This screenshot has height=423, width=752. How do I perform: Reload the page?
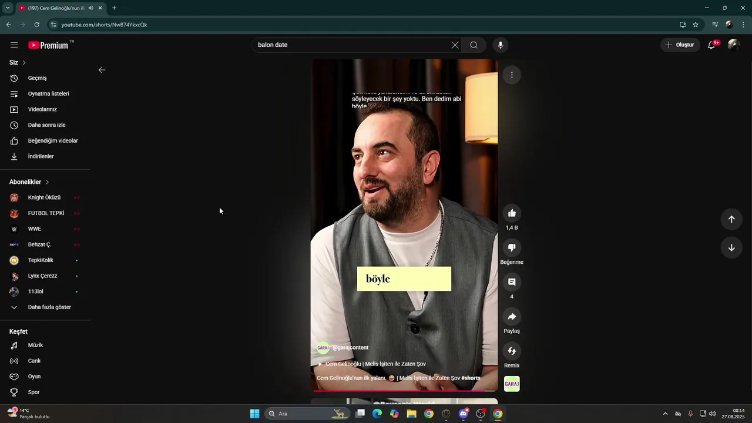(x=36, y=25)
